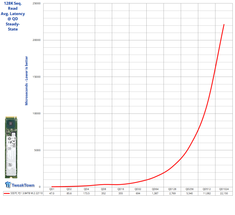Click the SSD product image thumbnail
Viewport: 235px width, 215px height.
[x=11, y=147]
